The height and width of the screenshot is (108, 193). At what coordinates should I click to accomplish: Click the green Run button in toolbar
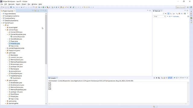(x=43, y=7)
